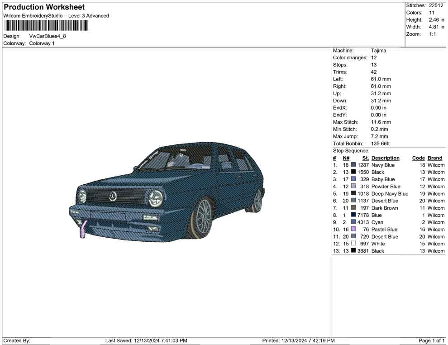Click the design name VwCarBlues4_8
This screenshot has height=345, width=448.
48,36
